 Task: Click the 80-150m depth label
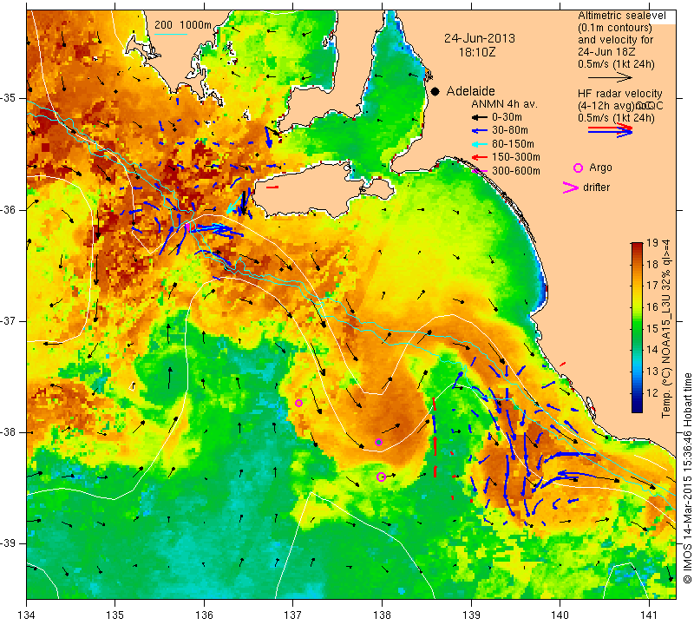pyautogui.click(x=513, y=144)
